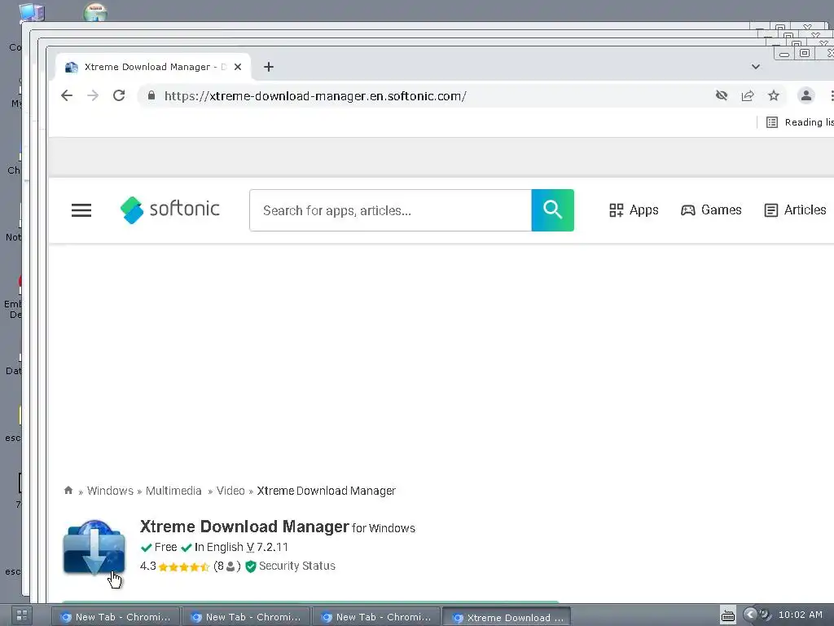Expand the tab search dropdown arrow
This screenshot has width=834, height=626.
coord(755,67)
